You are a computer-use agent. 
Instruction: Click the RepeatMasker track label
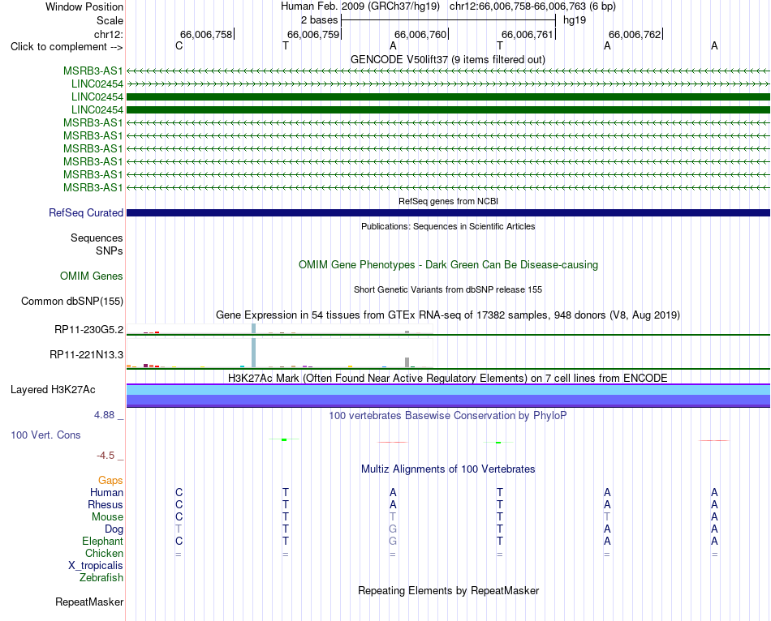89,602
